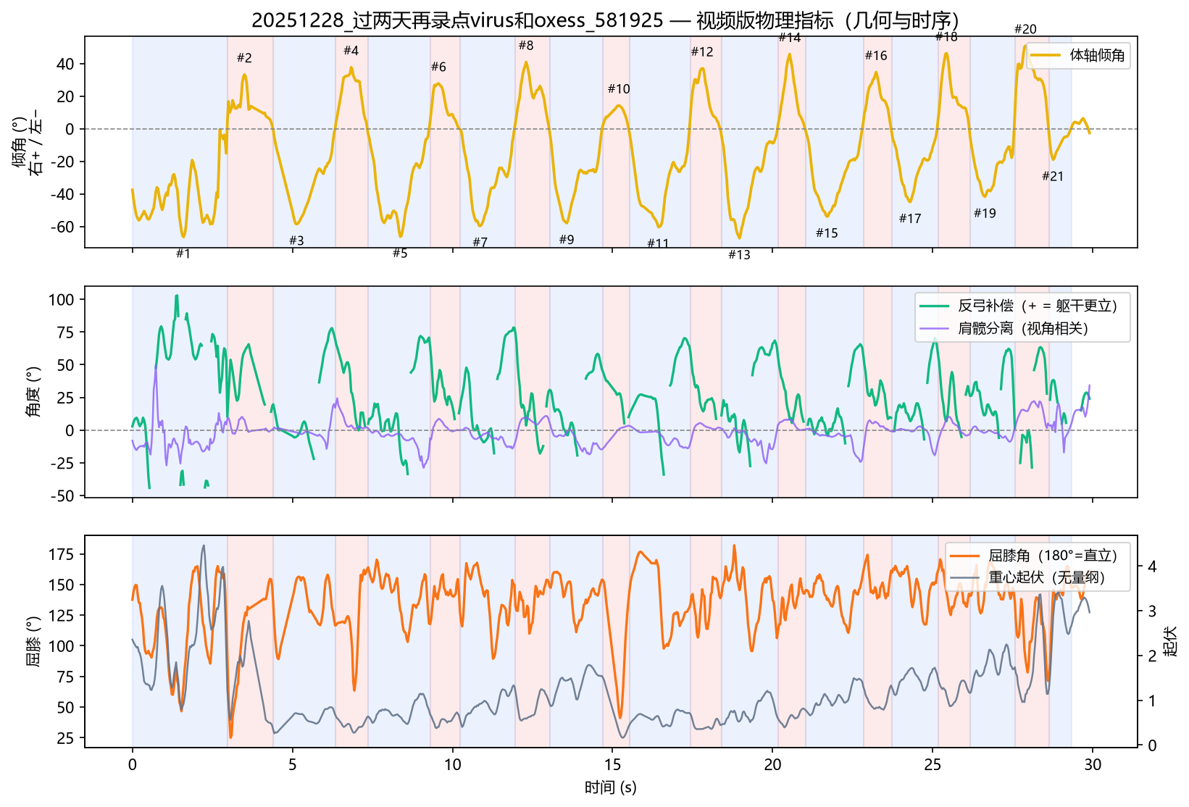Screen dimensions: 1189x807
Task: Click the 时间 (s) x-axis label
Action: click(x=611, y=787)
